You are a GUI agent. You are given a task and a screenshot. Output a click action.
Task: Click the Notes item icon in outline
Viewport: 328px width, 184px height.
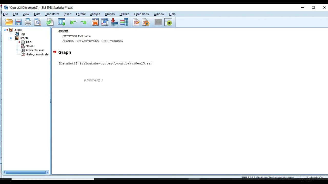click(23, 46)
